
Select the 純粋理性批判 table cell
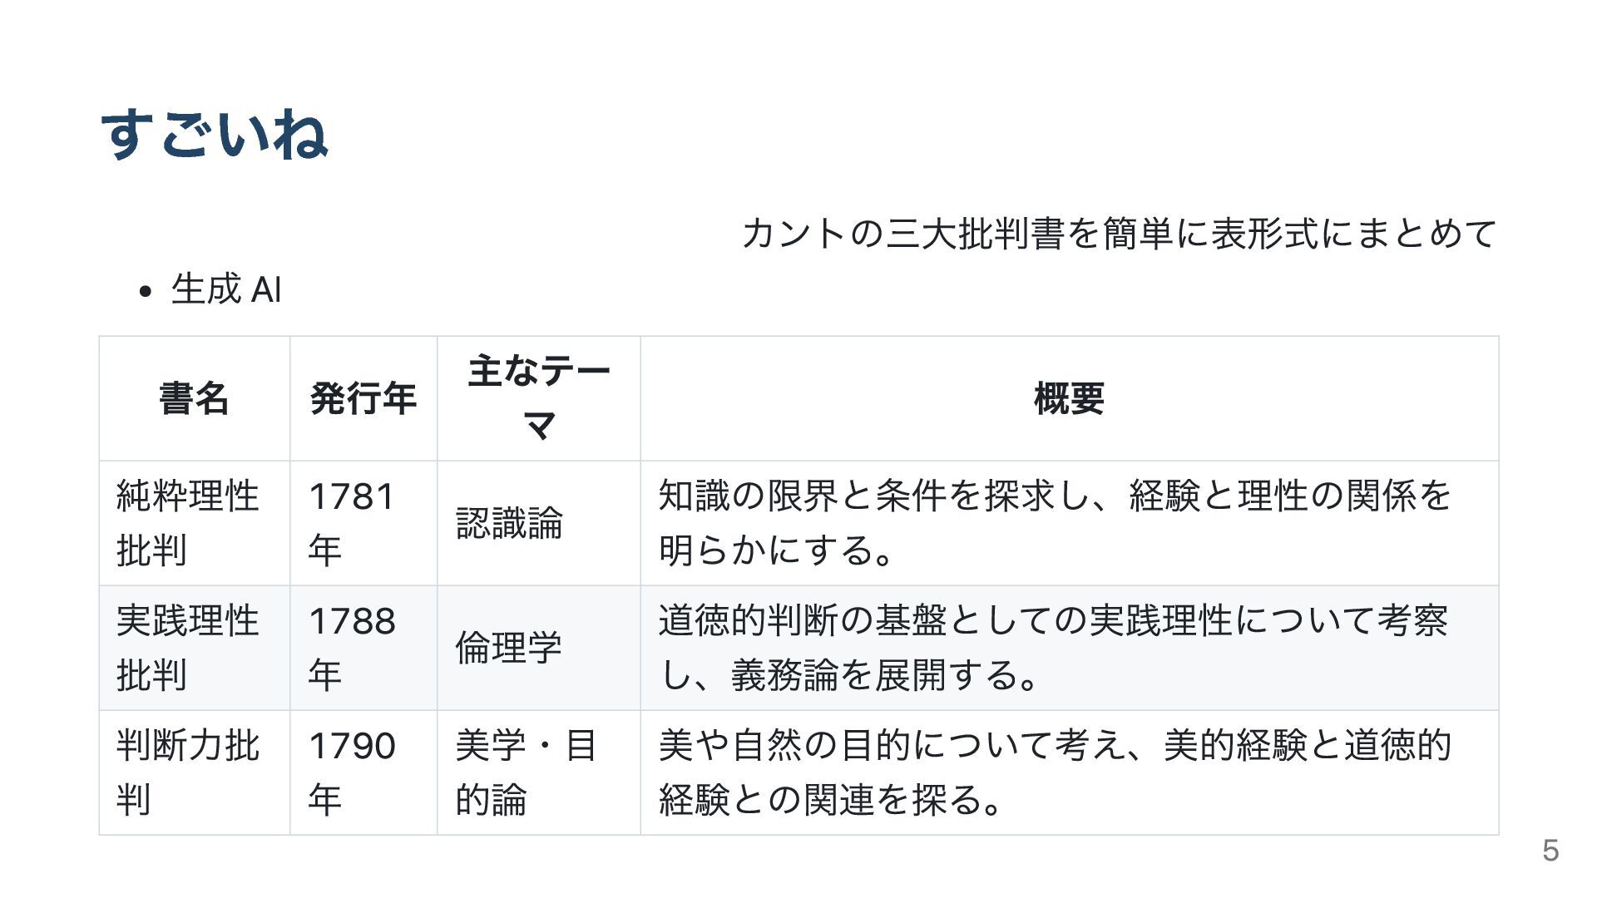195,523
